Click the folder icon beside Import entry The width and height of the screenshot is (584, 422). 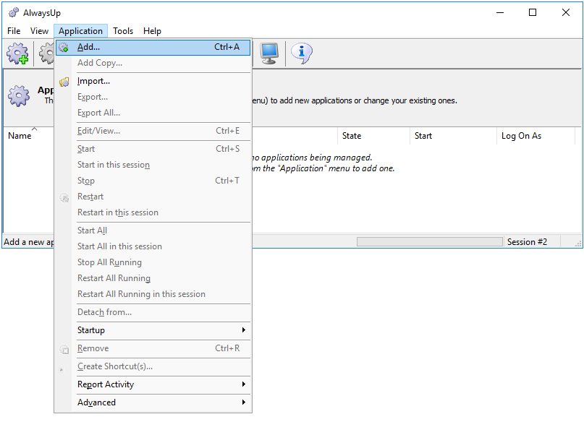click(64, 81)
